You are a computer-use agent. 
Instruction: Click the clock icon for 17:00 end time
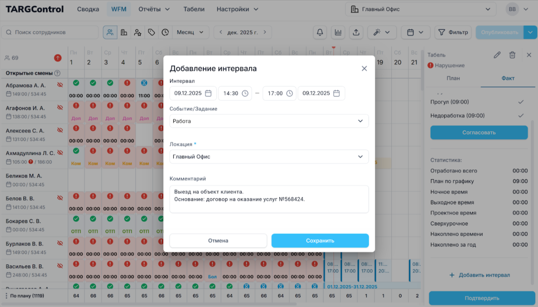(289, 93)
